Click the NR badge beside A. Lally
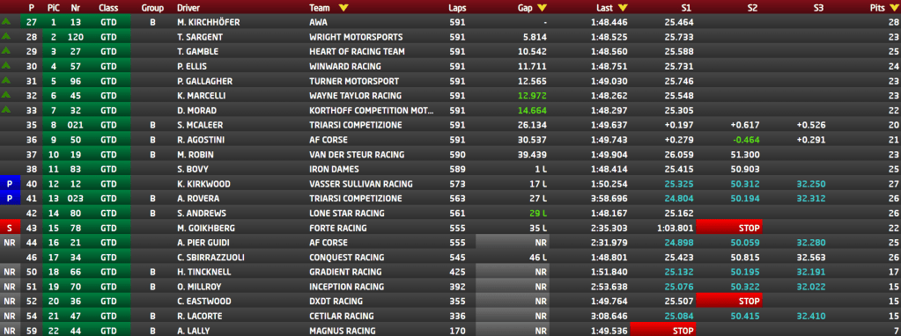 (x=10, y=331)
